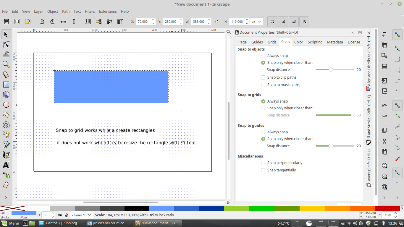Enable Snap to clip paths checkbox

click(263, 77)
